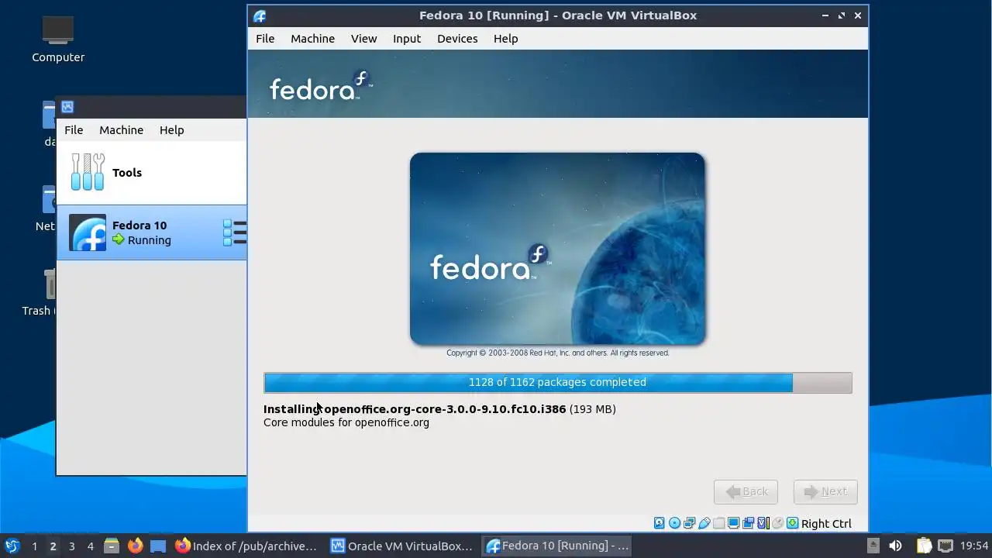
Task: Switch to the Oracle VM VirtualBox taskbar task
Action: (401, 546)
